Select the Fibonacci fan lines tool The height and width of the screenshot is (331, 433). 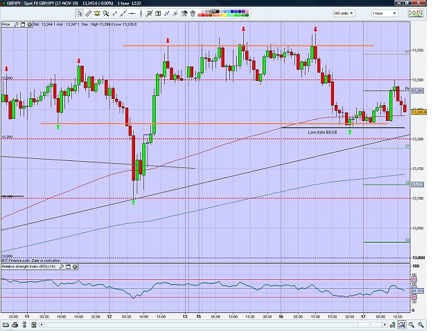click(175, 13)
